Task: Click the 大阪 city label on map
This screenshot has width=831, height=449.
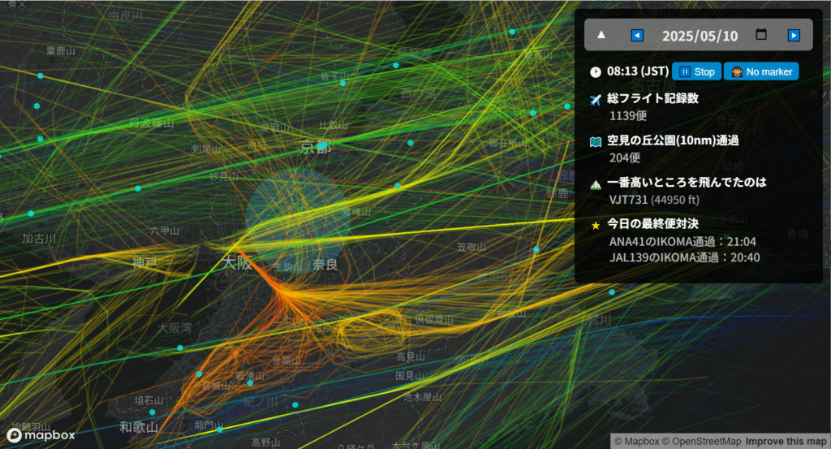Action: point(238,262)
